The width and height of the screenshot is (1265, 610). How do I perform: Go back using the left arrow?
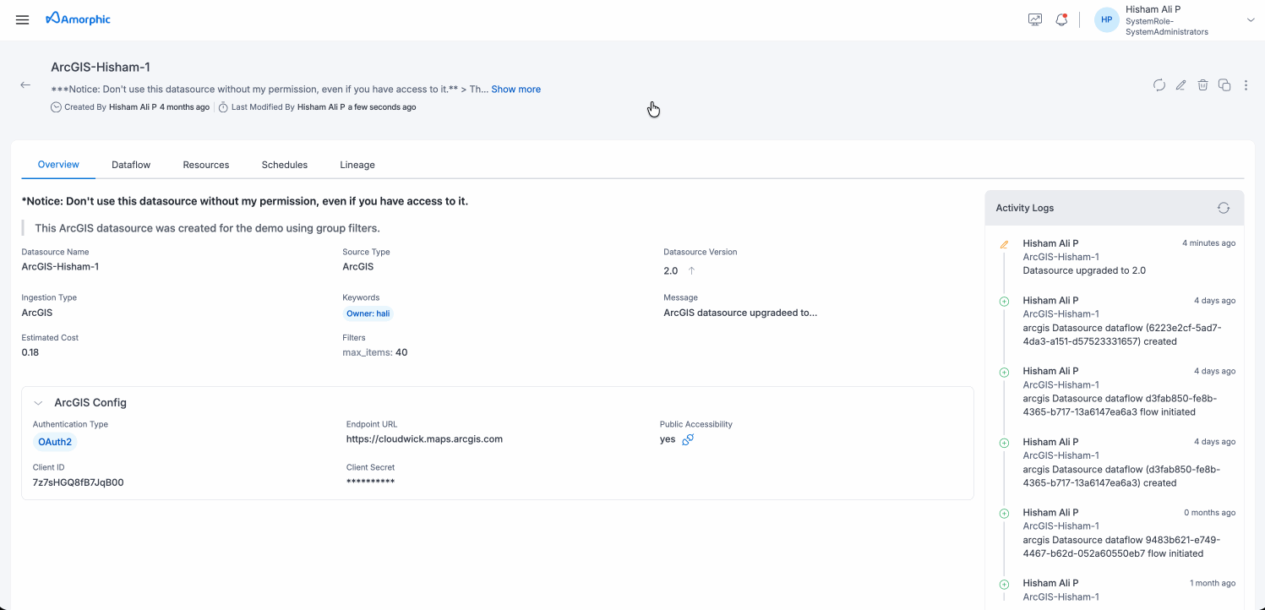[x=25, y=84]
